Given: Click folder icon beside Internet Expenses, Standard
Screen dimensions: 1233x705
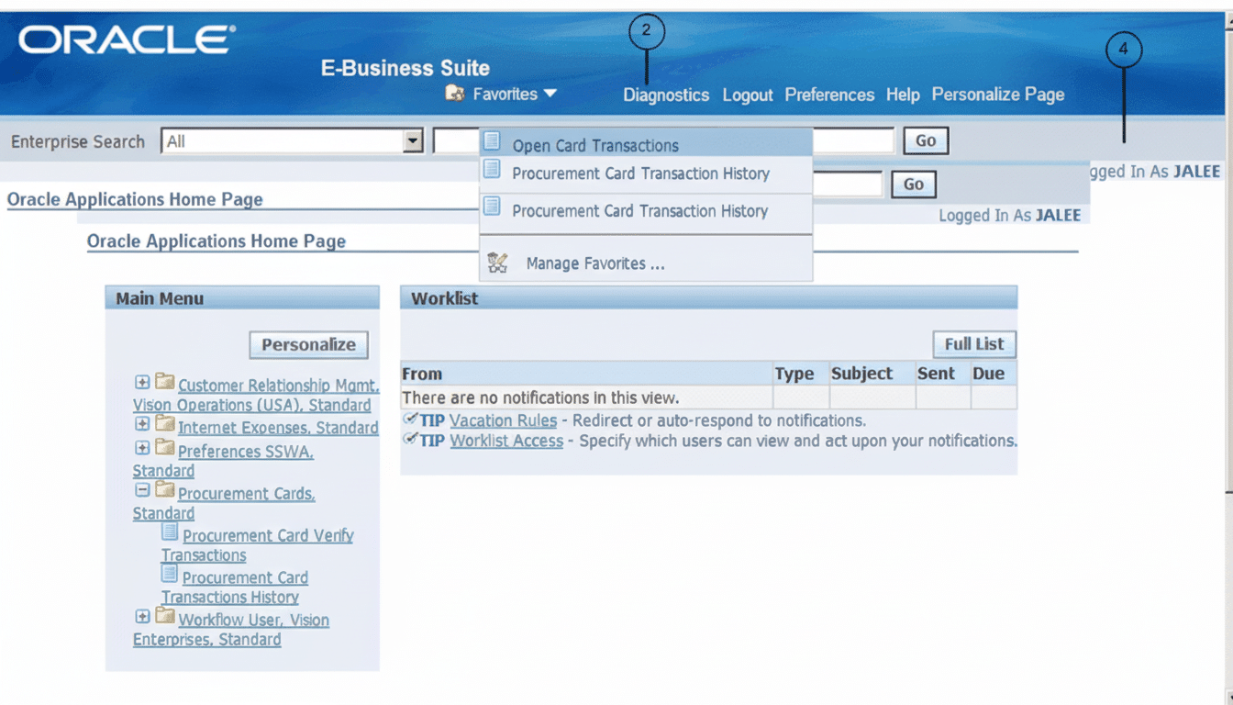Looking at the screenshot, I should pyautogui.click(x=165, y=423).
